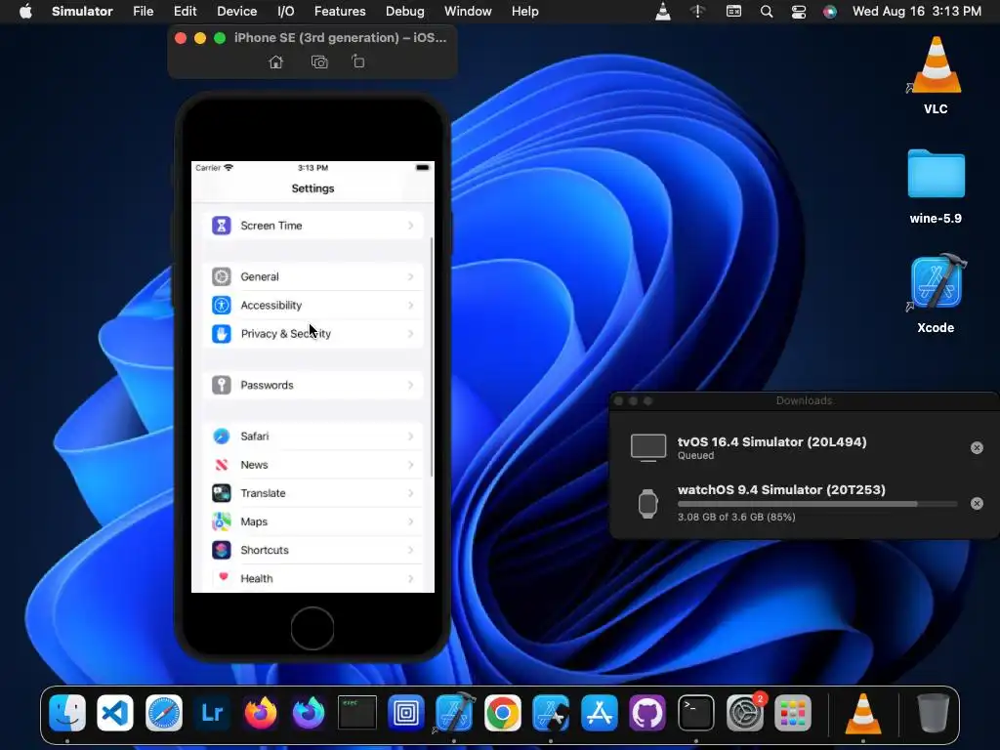Open Screen Time settings icon

tap(222, 226)
